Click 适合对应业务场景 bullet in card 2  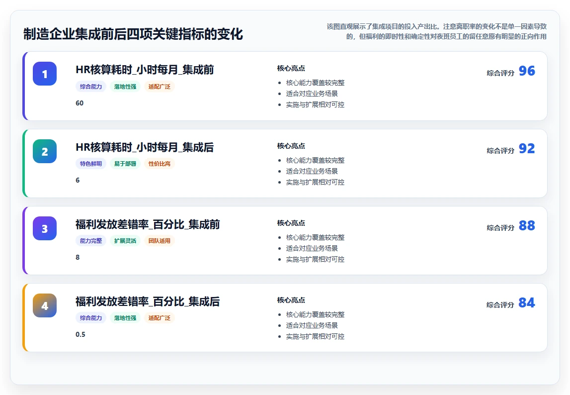pyautogui.click(x=312, y=172)
